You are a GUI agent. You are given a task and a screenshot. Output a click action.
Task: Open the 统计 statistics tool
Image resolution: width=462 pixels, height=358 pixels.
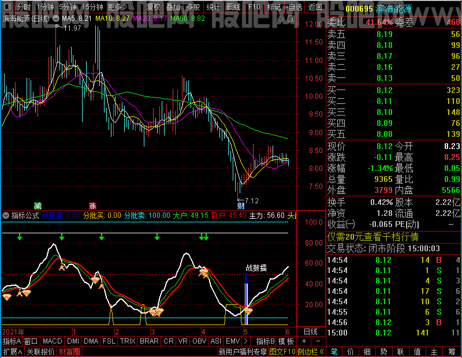coord(213,7)
